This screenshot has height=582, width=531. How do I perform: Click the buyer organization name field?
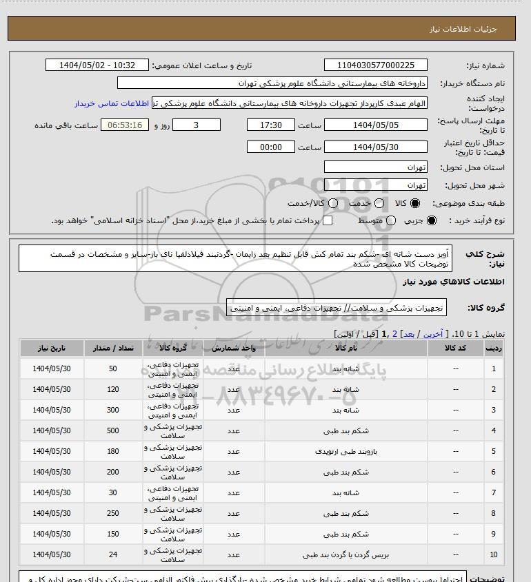point(272,83)
